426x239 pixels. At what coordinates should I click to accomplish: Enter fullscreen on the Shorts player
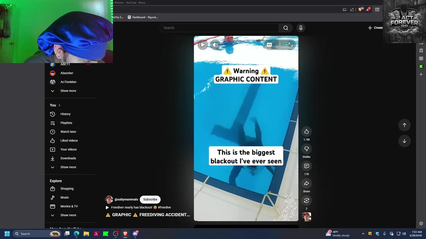coord(291,45)
